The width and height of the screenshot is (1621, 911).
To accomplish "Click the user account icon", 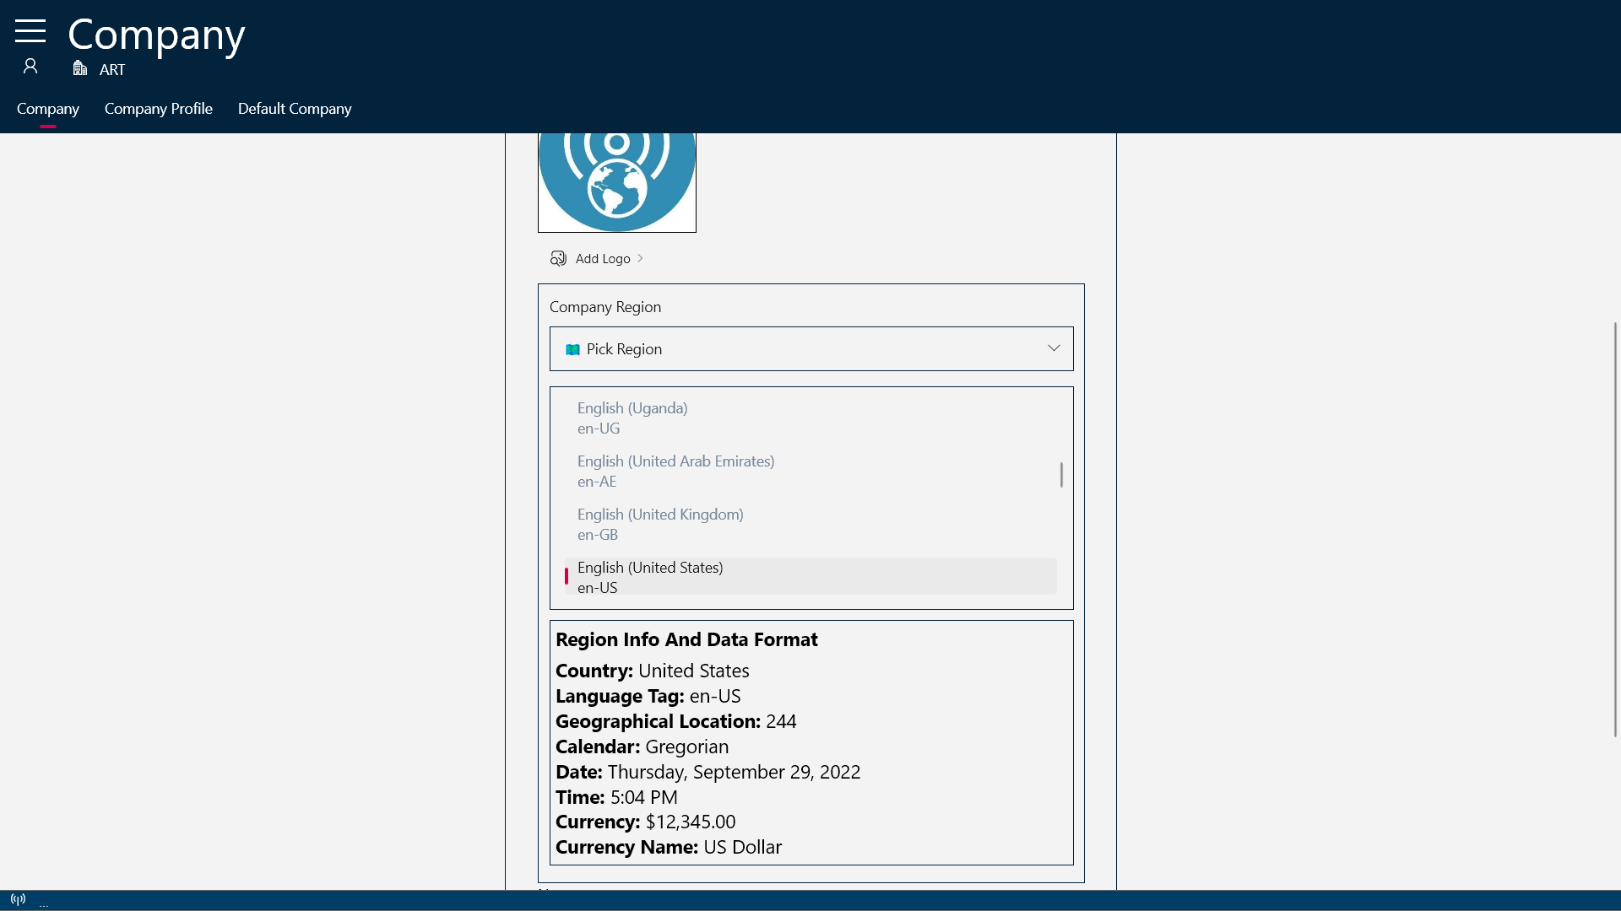I will pyautogui.click(x=30, y=67).
